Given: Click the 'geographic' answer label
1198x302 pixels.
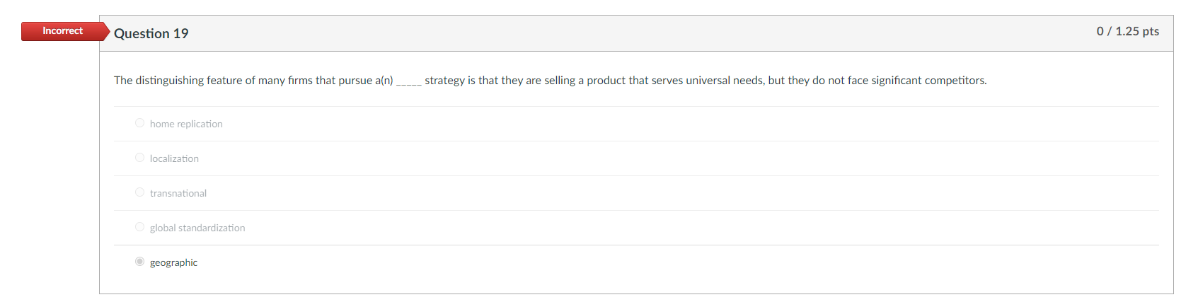Looking at the screenshot, I should (173, 262).
